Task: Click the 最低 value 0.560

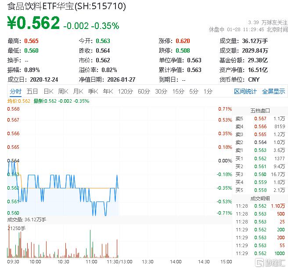Action: [x=32, y=50]
